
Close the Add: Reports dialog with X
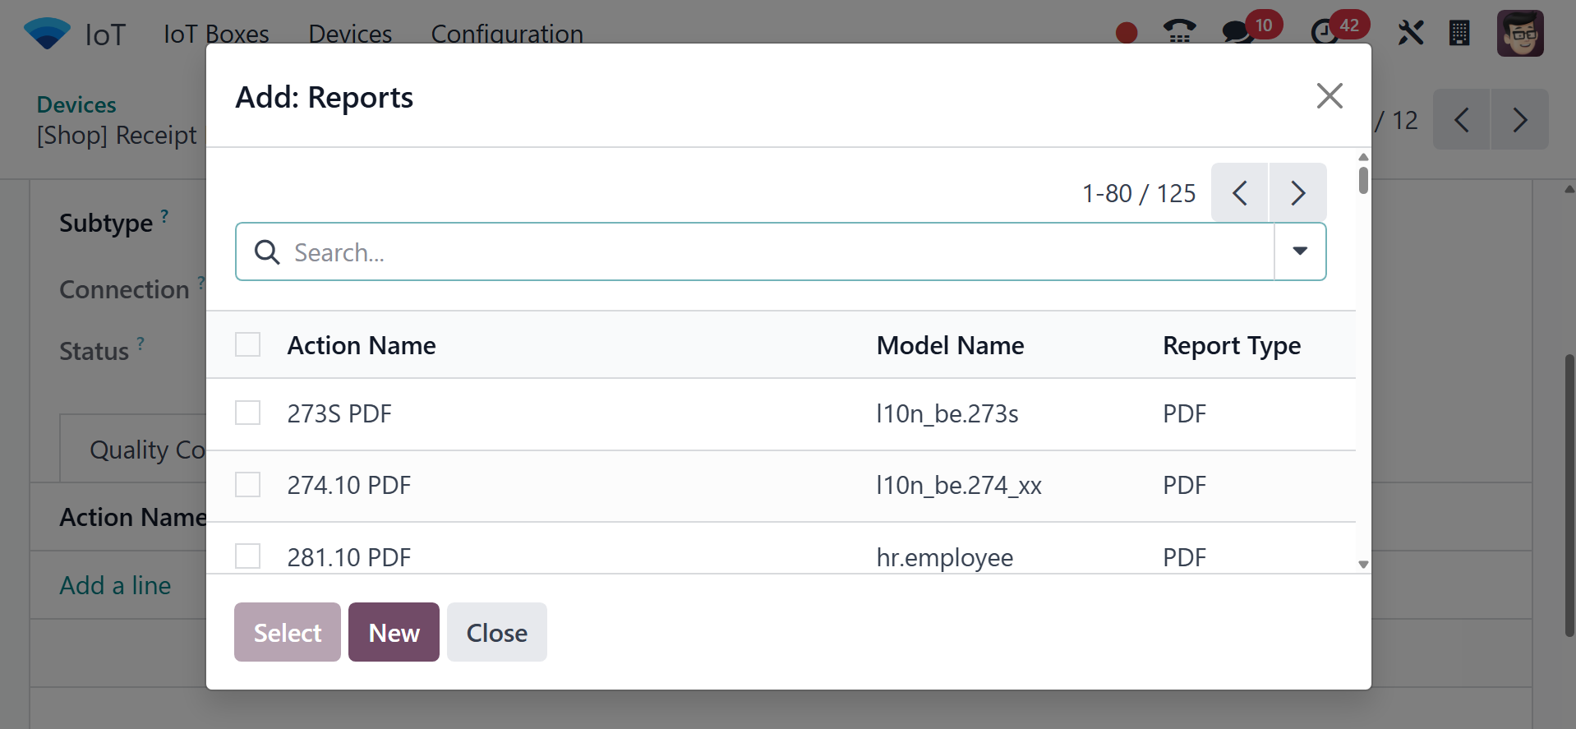(1329, 96)
